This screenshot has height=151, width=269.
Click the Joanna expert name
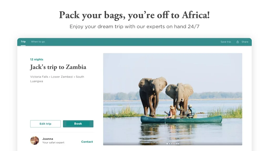48,139
